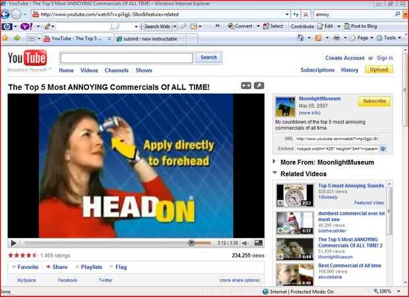Click the Favorites star icon
Viewport: 409px width, 297px height.
tap(5, 38)
